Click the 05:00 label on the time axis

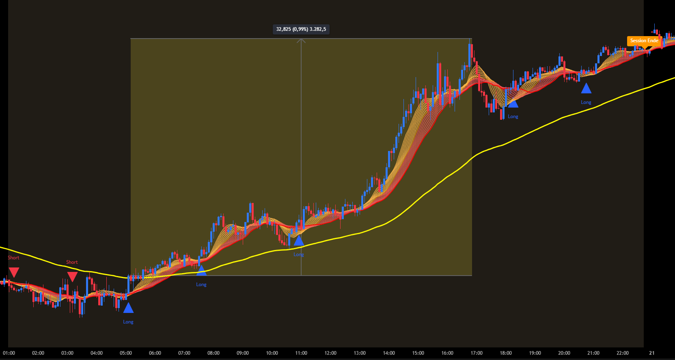[126, 353]
